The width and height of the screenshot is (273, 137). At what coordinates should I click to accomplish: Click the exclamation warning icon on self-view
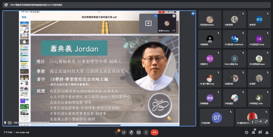252,122
